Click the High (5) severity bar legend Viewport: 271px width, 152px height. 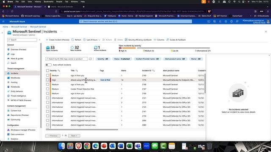[123, 51]
